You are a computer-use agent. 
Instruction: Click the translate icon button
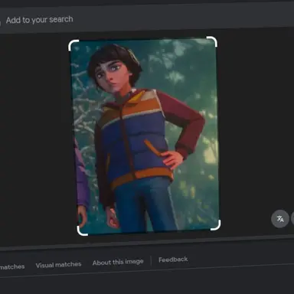point(279,219)
